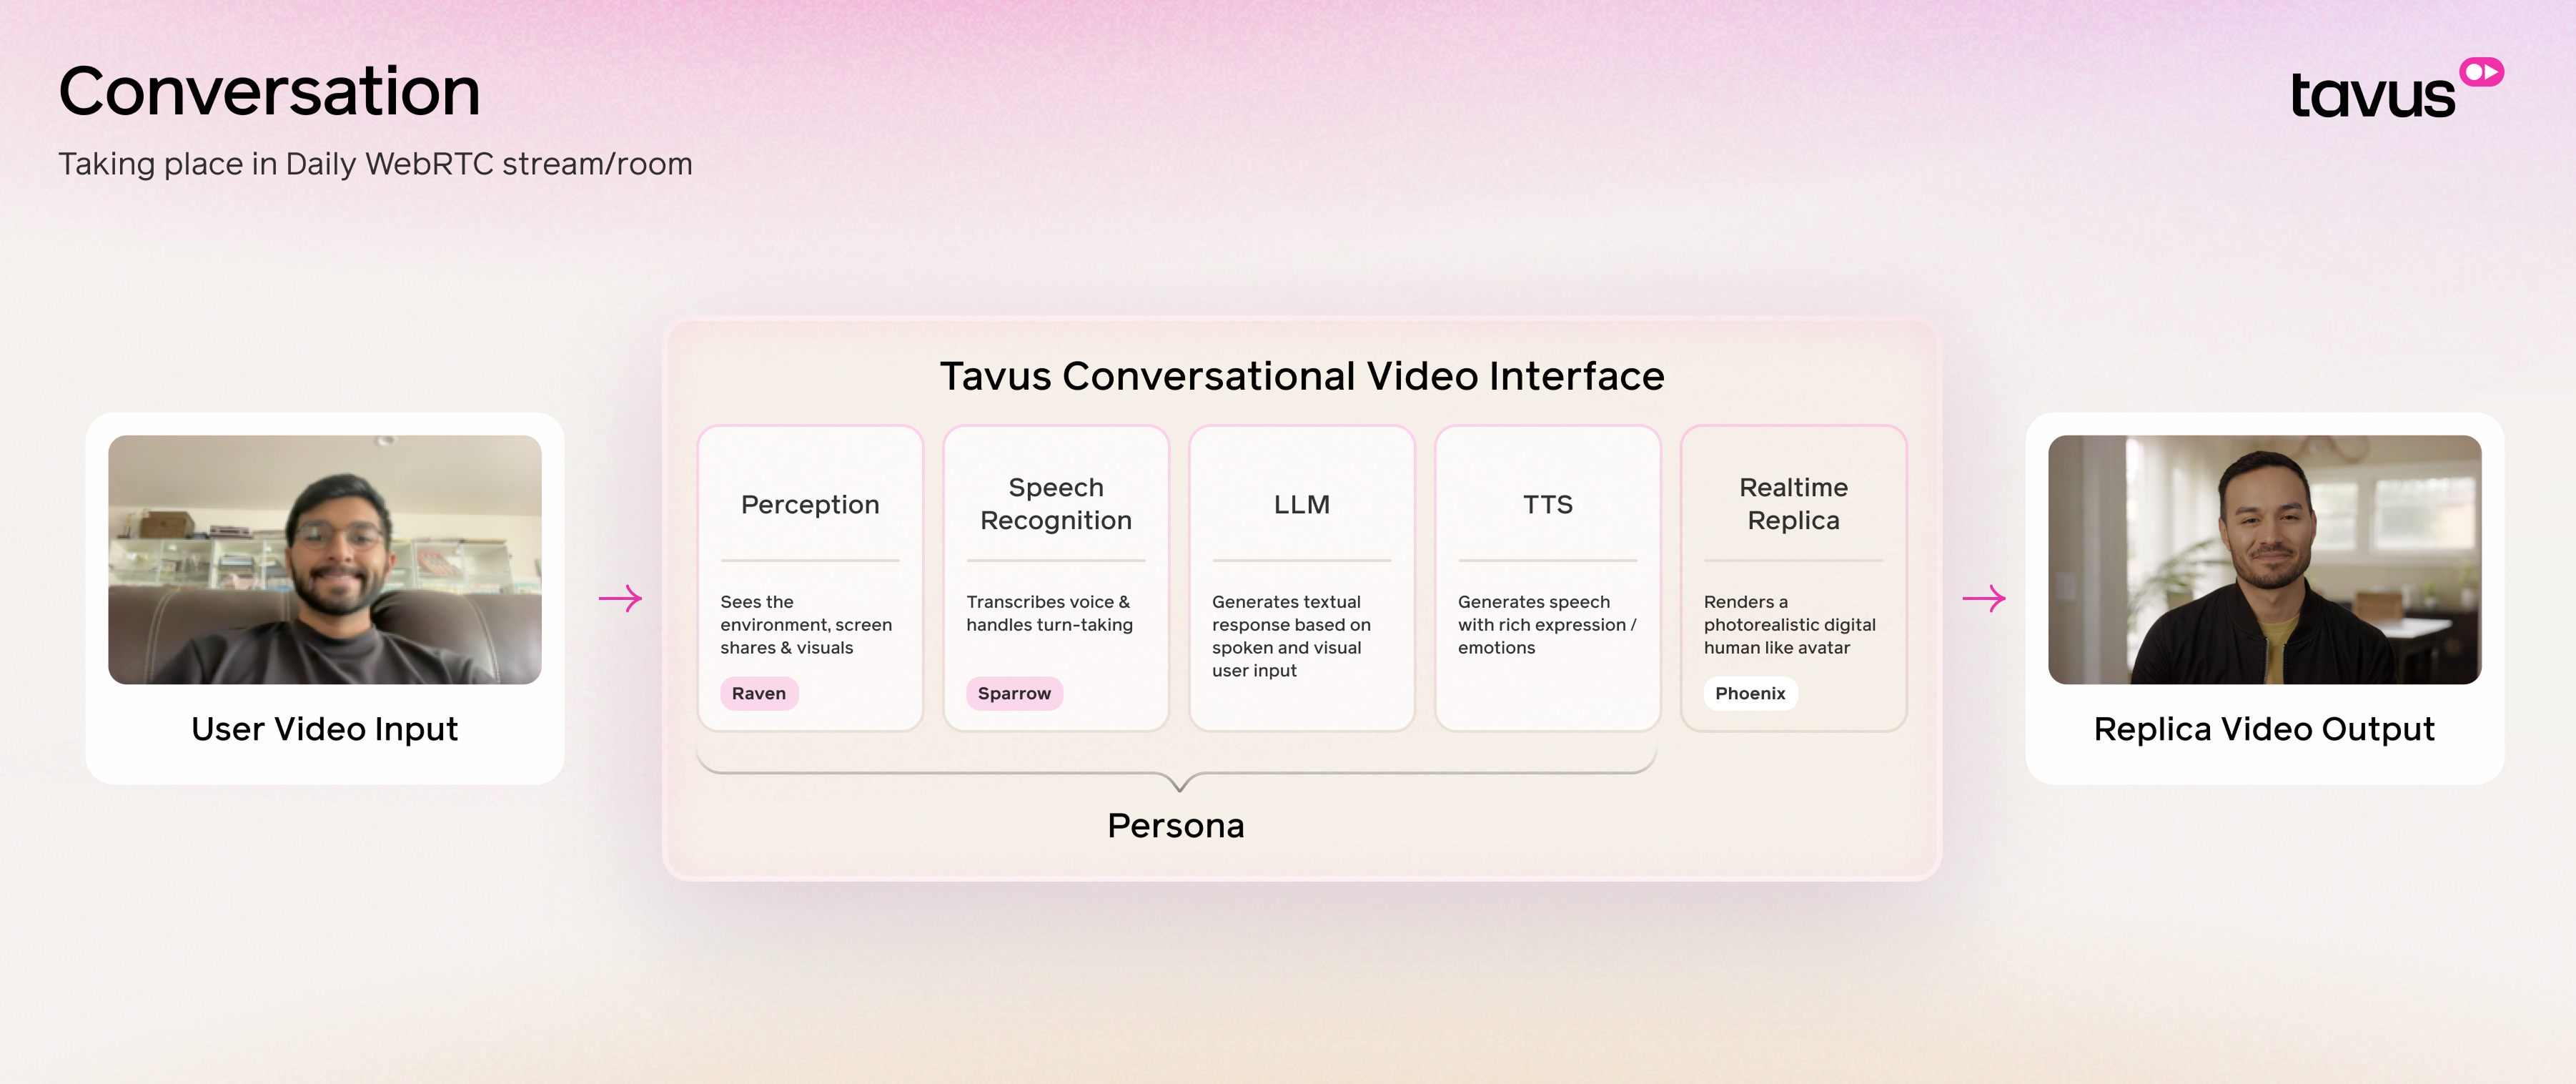Click the Speech Recognition card title
This screenshot has width=2576, height=1084.
tap(1056, 503)
